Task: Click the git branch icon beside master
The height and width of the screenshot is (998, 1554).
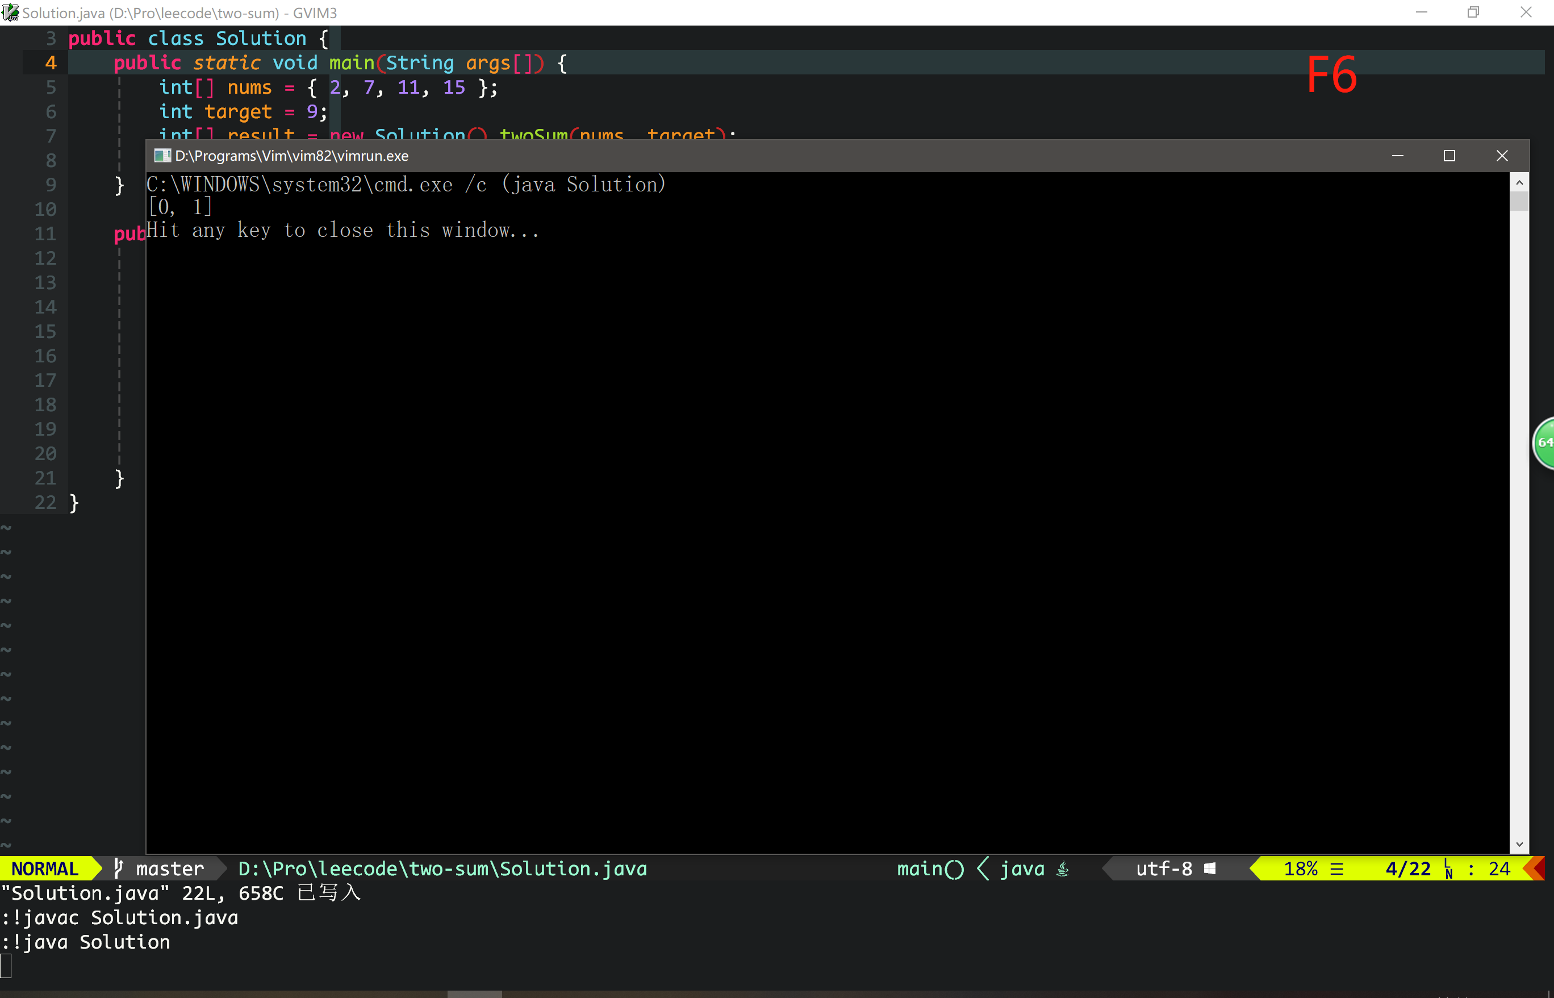Action: [x=119, y=868]
